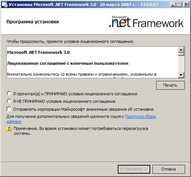This screenshot has width=191, height=177.
Task: Minimize the installer window
Action: click(173, 5)
